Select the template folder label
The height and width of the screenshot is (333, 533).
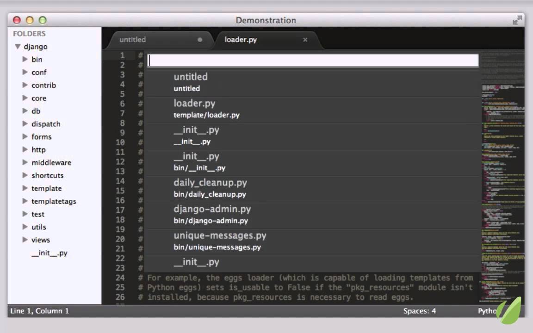click(47, 189)
